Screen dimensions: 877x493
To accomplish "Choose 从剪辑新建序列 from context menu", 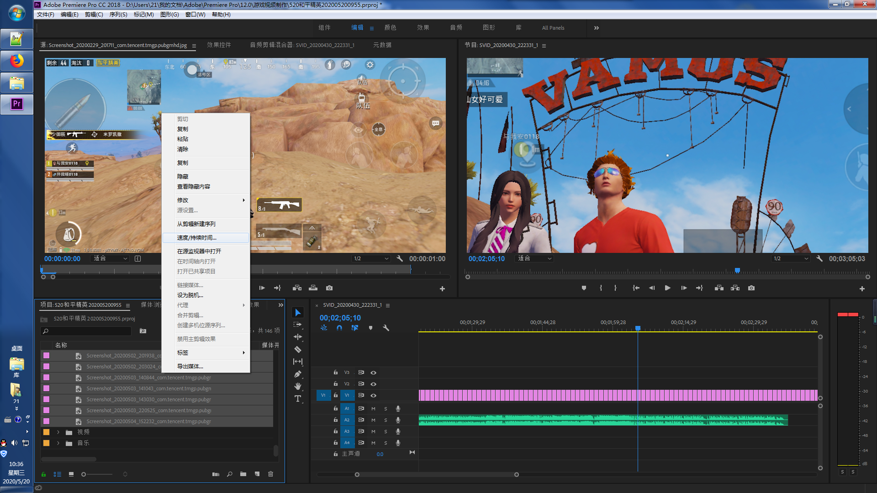I will click(x=206, y=224).
